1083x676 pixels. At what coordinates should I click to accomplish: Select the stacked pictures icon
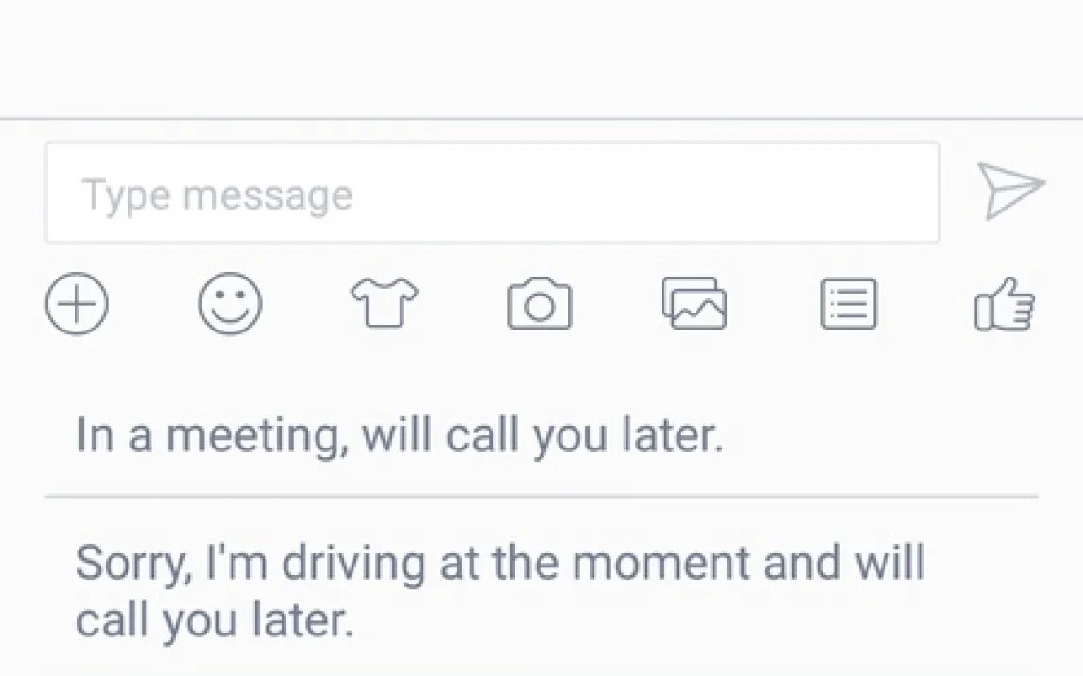pos(694,303)
